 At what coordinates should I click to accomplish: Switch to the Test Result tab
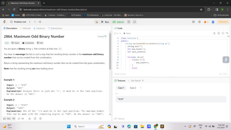pyautogui.click(x=134, y=81)
